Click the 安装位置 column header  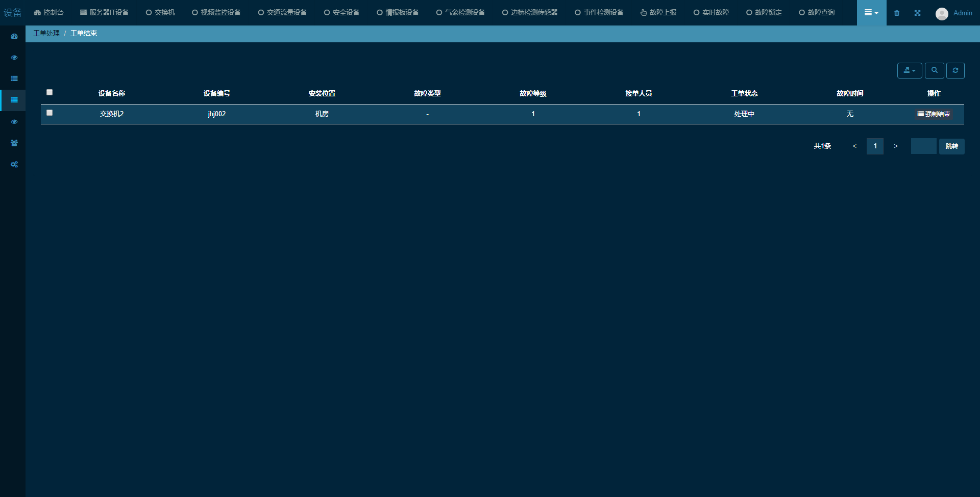(x=322, y=93)
